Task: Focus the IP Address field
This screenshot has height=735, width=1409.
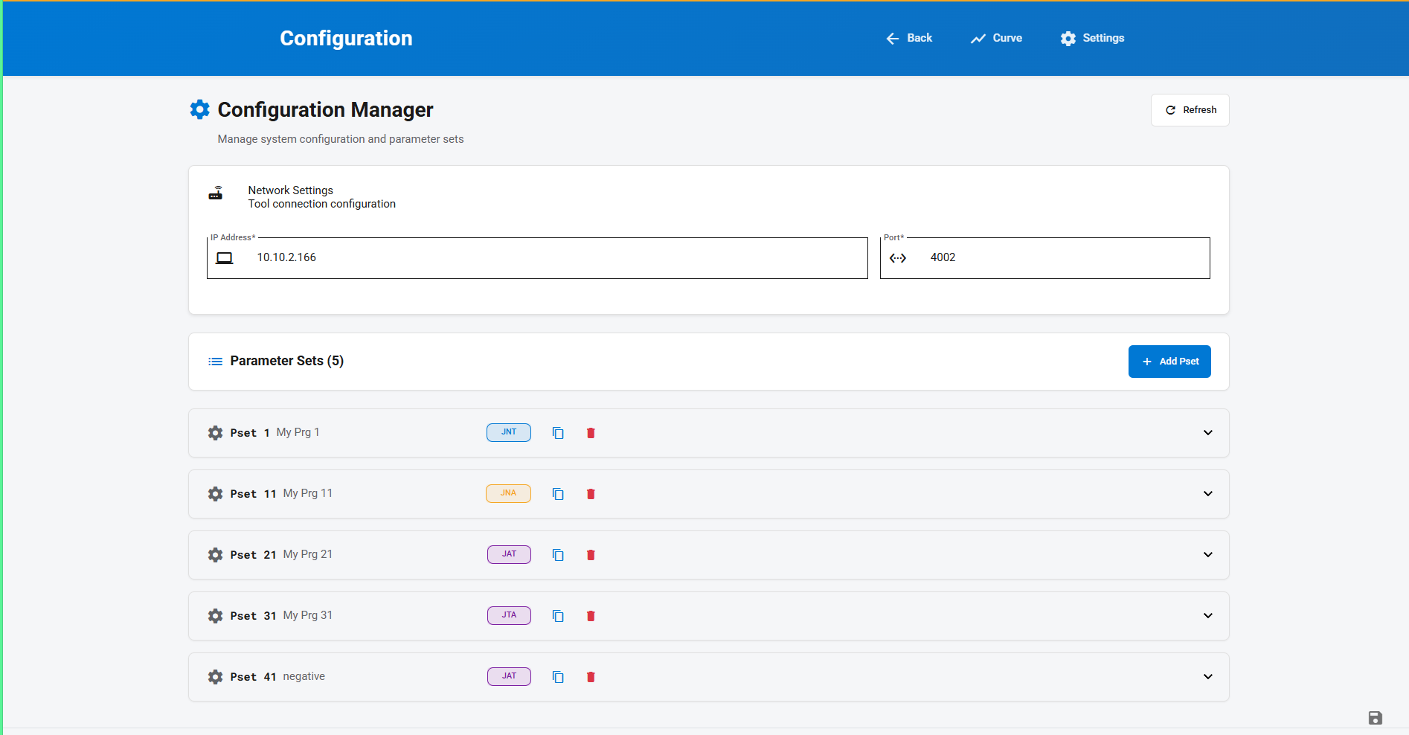Action: [x=537, y=258]
